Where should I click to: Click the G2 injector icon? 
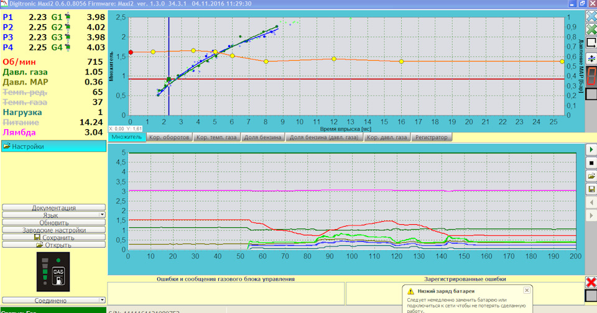(x=68, y=27)
